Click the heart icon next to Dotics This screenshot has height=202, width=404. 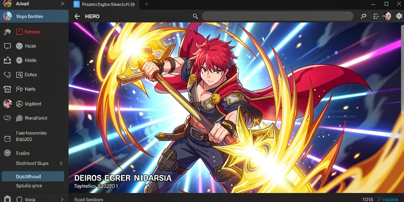7,75
